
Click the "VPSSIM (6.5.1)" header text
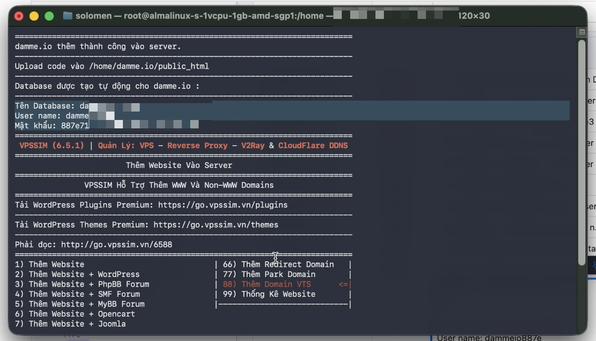tap(52, 146)
